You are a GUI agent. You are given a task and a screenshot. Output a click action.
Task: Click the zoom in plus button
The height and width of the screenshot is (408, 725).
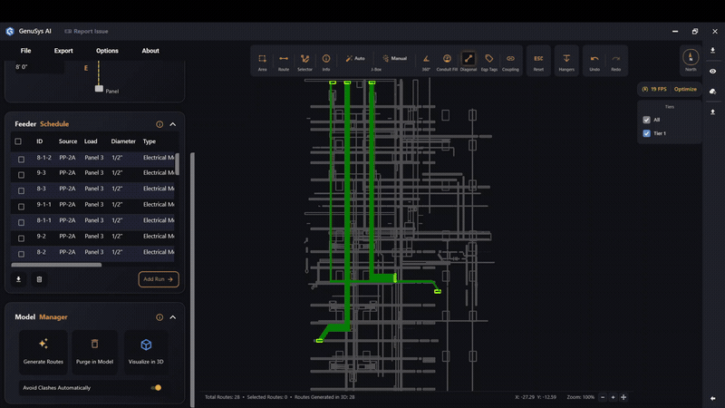(x=614, y=397)
